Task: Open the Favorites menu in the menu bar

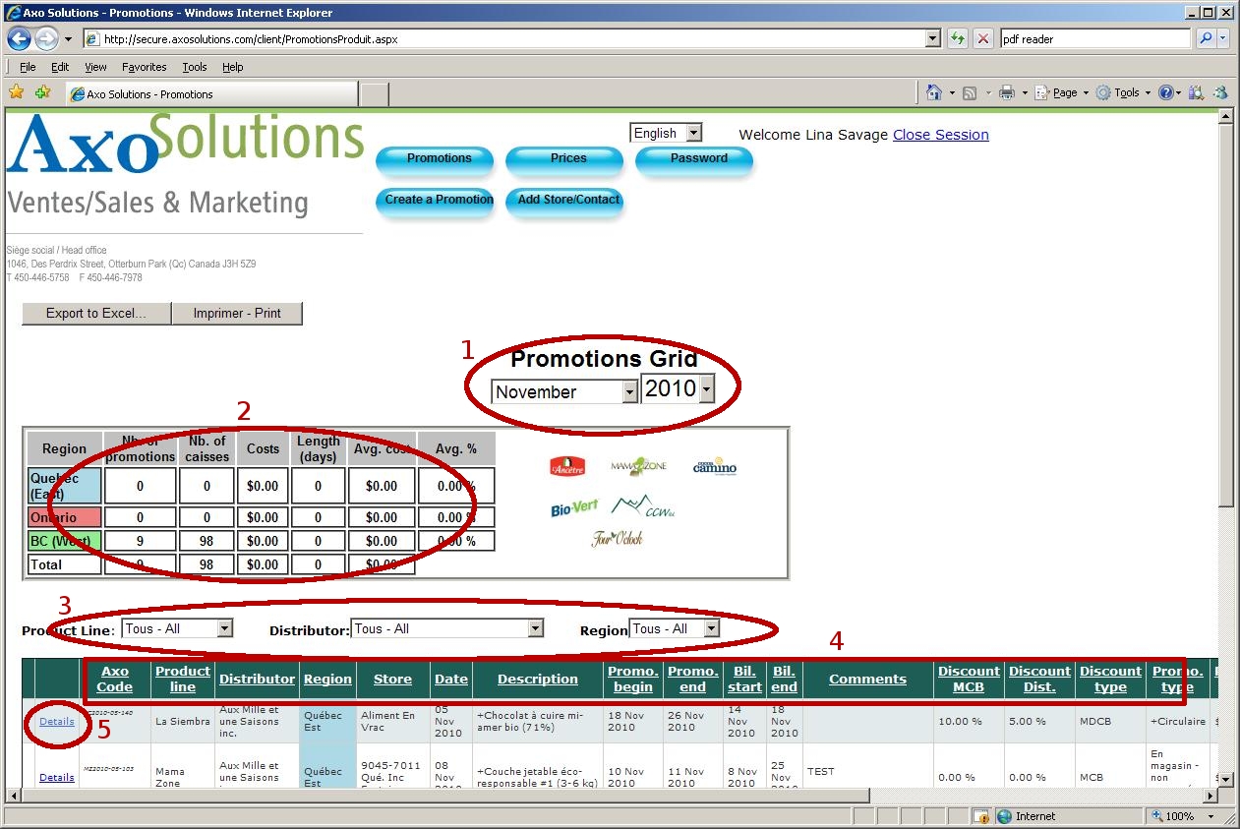Action: click(145, 67)
